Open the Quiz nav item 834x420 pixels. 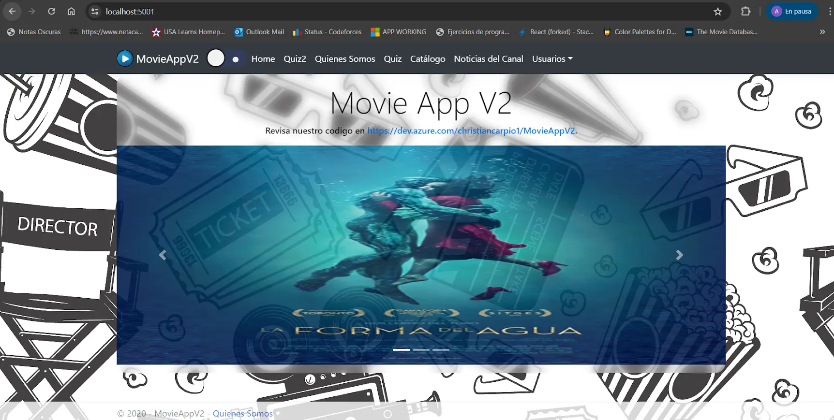[x=393, y=59]
